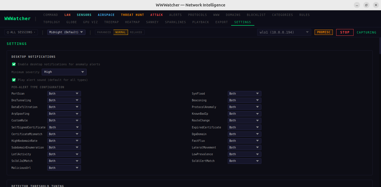Click the STOP capture button

[345, 32]
